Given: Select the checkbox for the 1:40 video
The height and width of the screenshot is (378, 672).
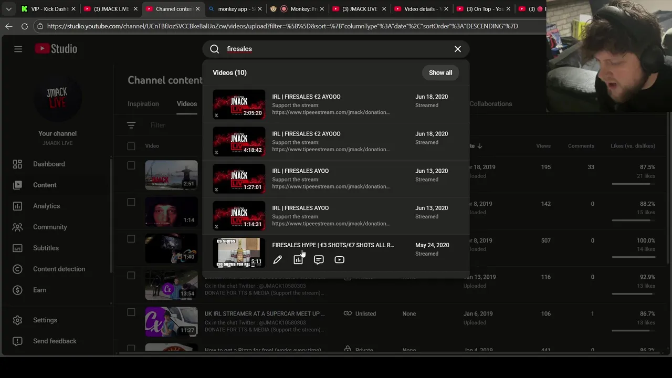Looking at the screenshot, I should (x=131, y=239).
